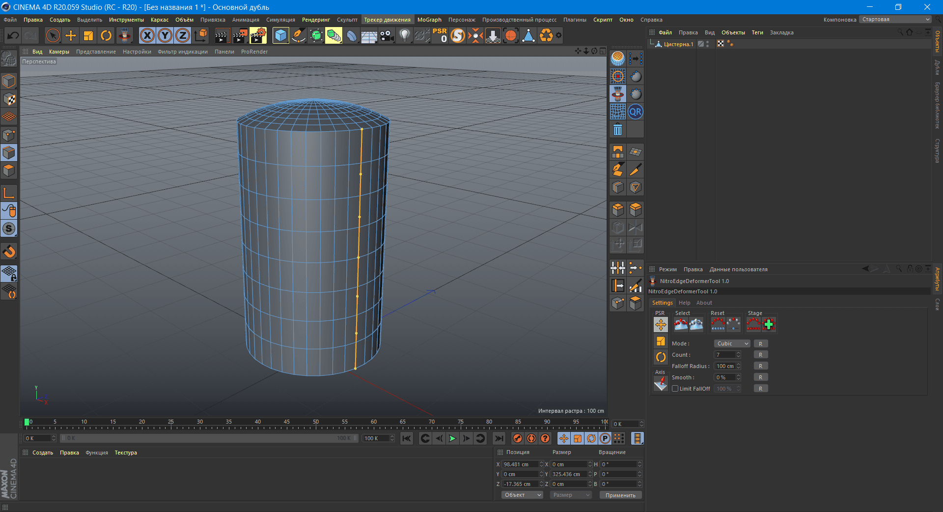Reset Falloff Radius with its R button
This screenshot has height=512, width=943.
point(760,366)
